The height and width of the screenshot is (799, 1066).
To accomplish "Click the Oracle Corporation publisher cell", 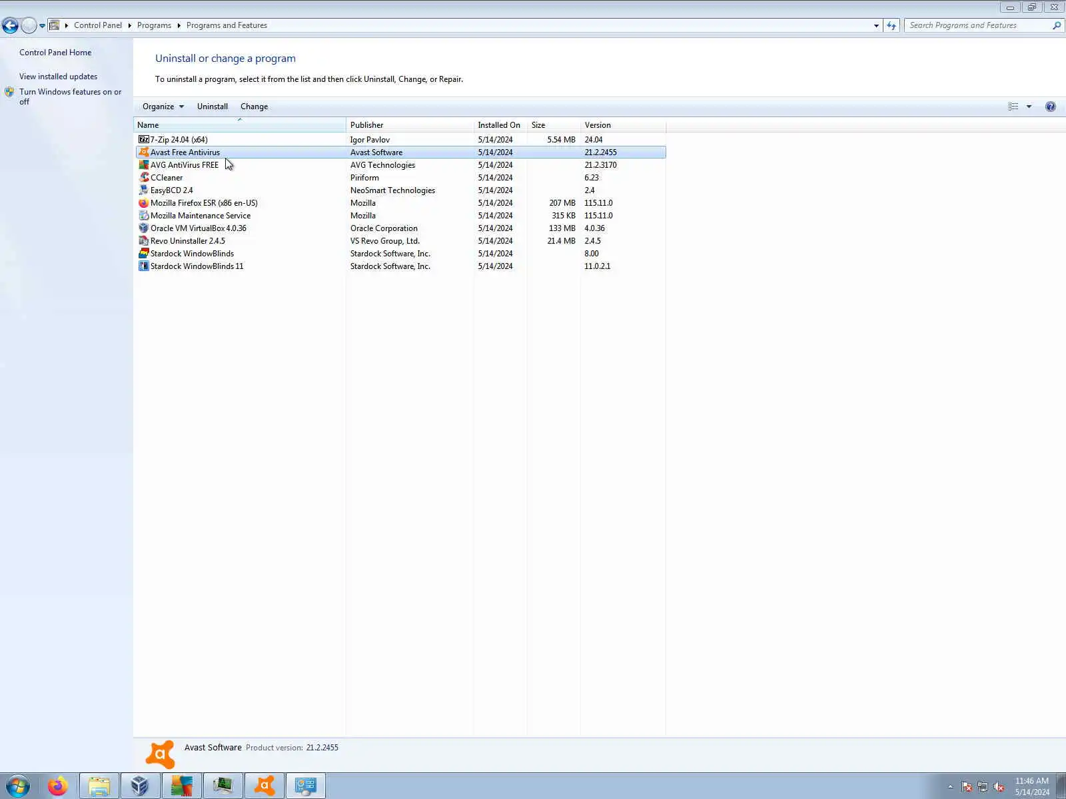I will point(384,228).
